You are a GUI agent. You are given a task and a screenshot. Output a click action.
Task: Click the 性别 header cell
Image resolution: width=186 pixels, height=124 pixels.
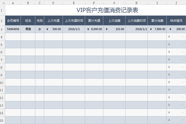[x=39, y=20]
